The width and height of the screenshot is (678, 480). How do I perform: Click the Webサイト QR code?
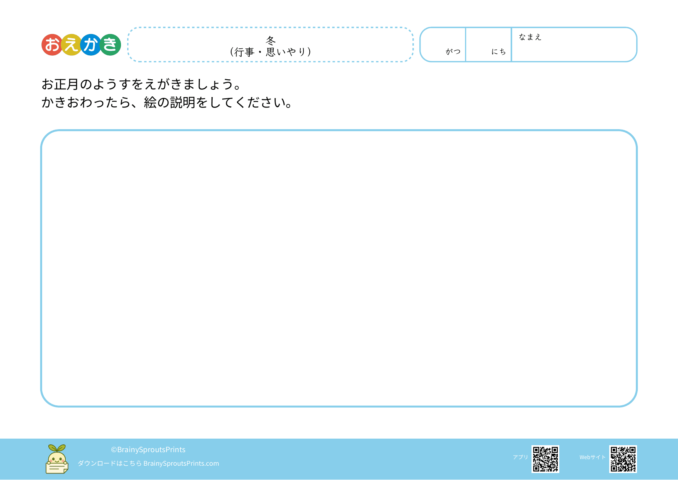pyautogui.click(x=623, y=459)
